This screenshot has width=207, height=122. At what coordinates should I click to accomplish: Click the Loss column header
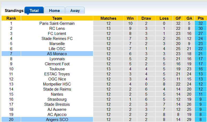point(164,18)
